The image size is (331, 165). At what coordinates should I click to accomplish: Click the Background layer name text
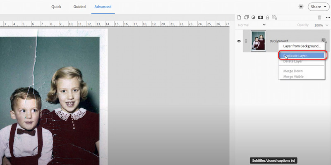coord(278,41)
